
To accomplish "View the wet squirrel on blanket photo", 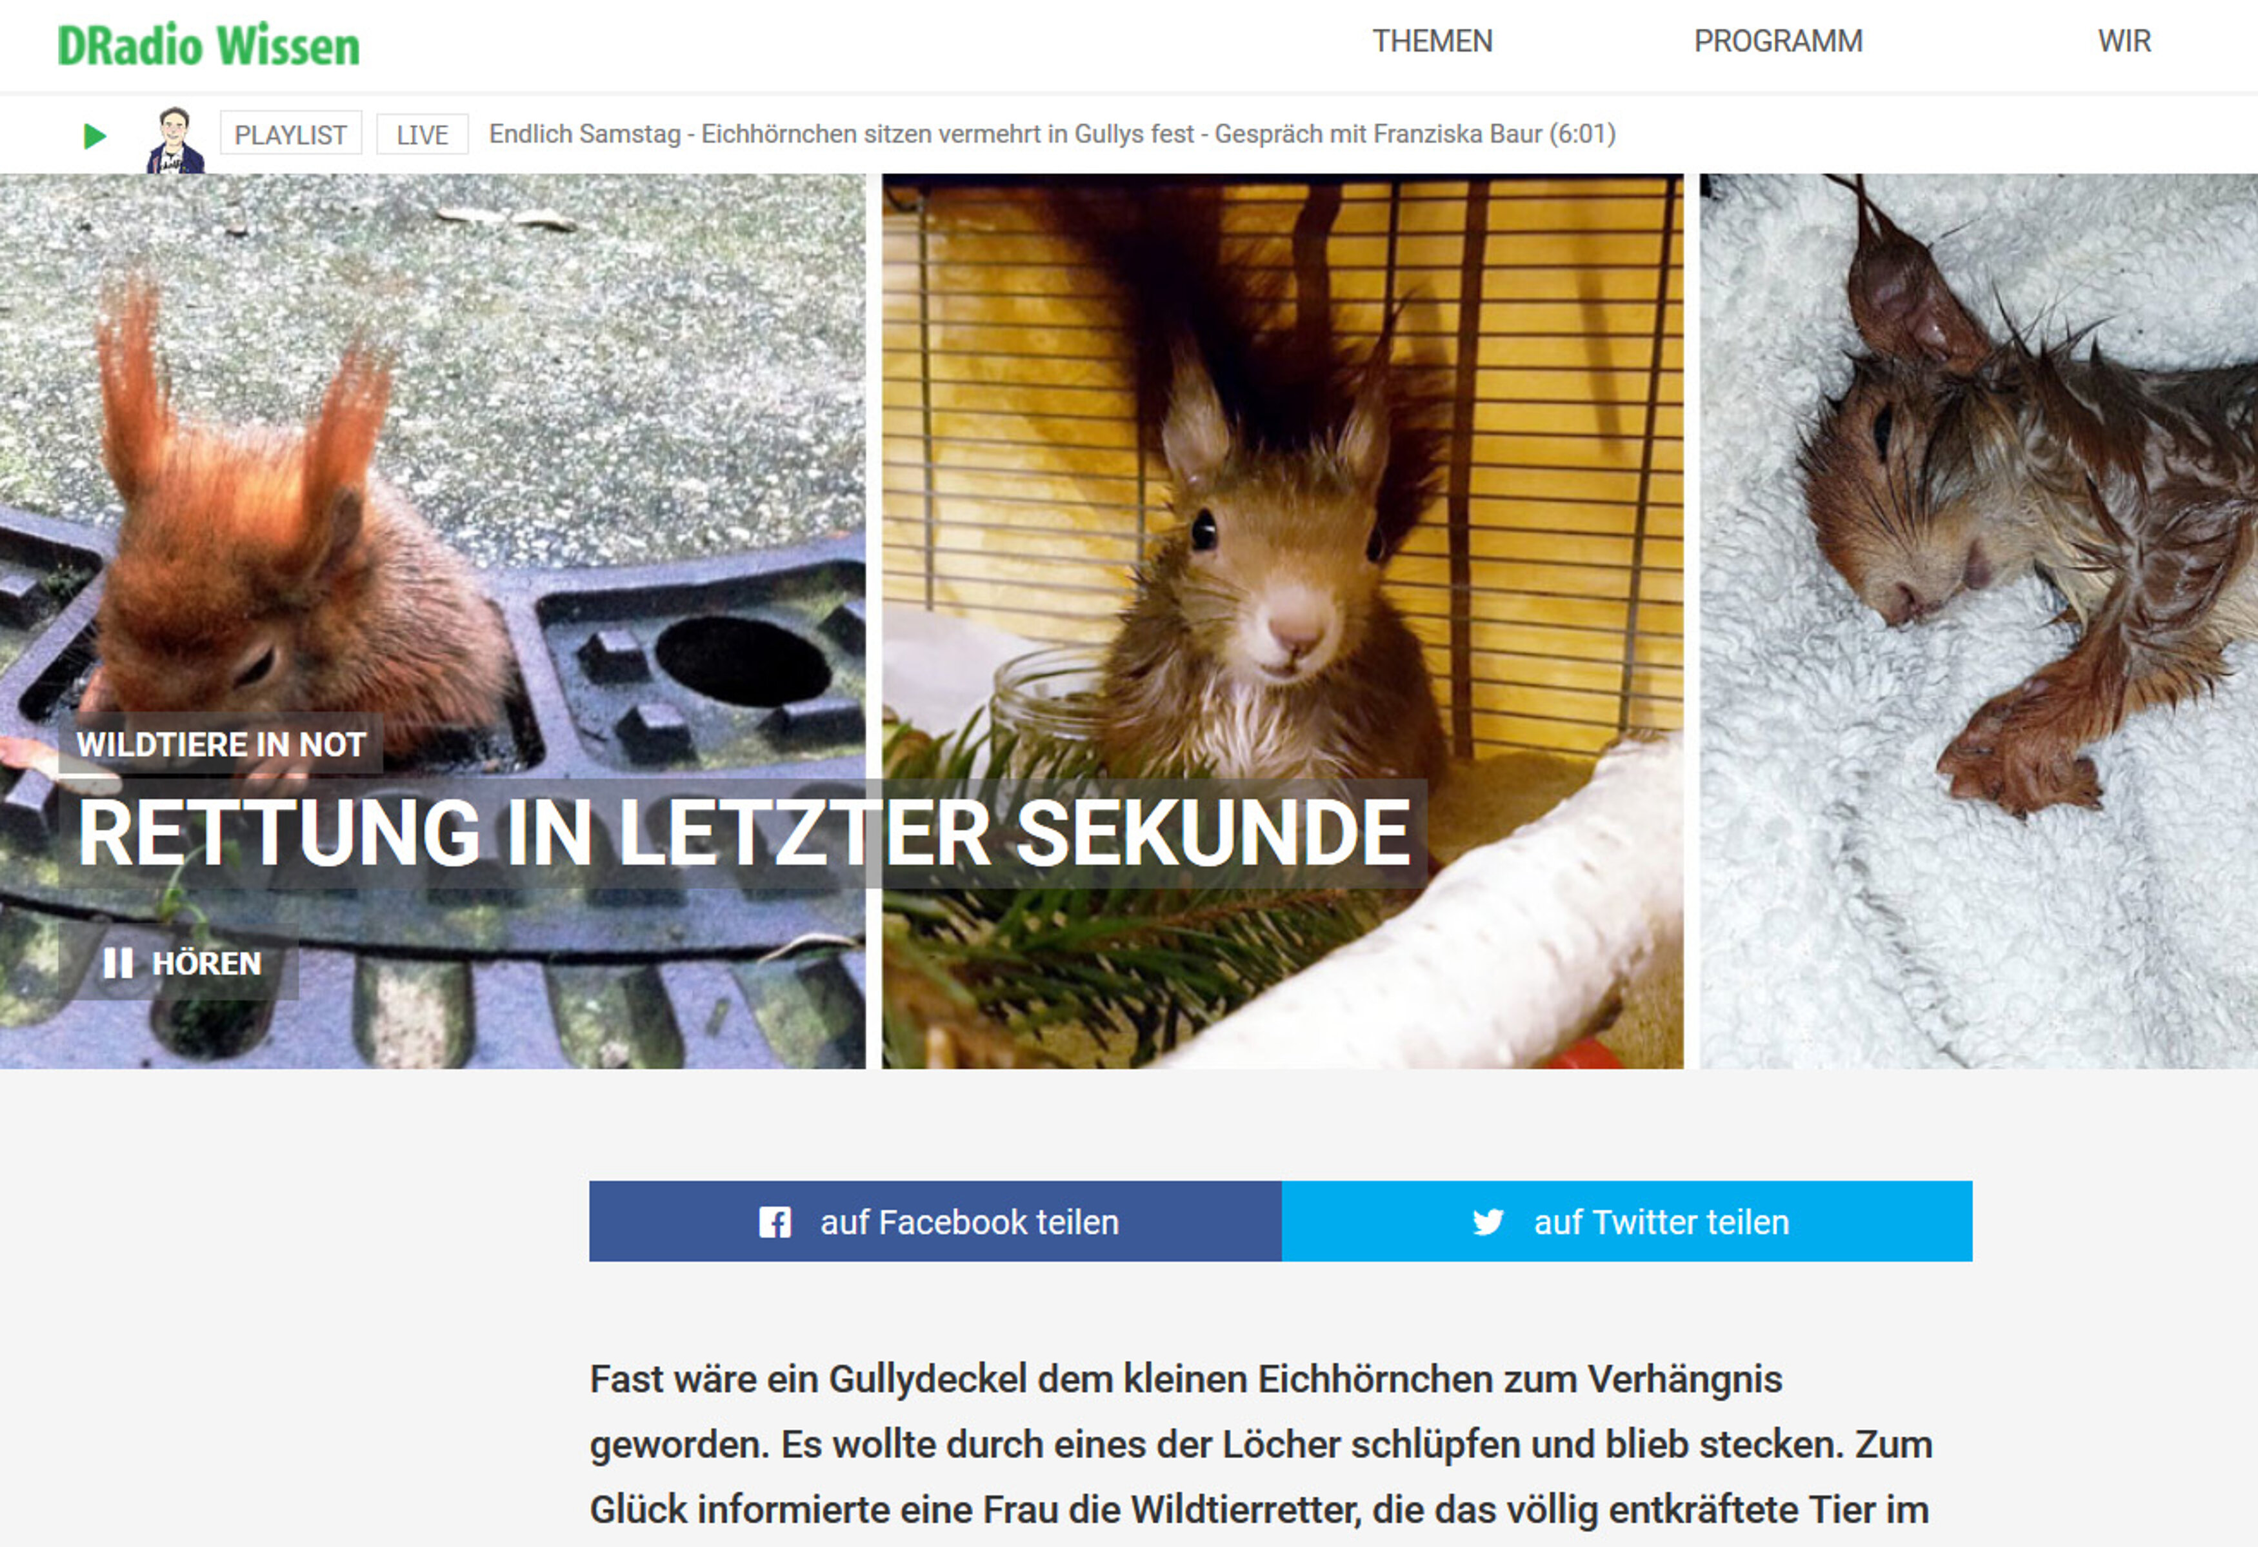I will pos(1978,622).
